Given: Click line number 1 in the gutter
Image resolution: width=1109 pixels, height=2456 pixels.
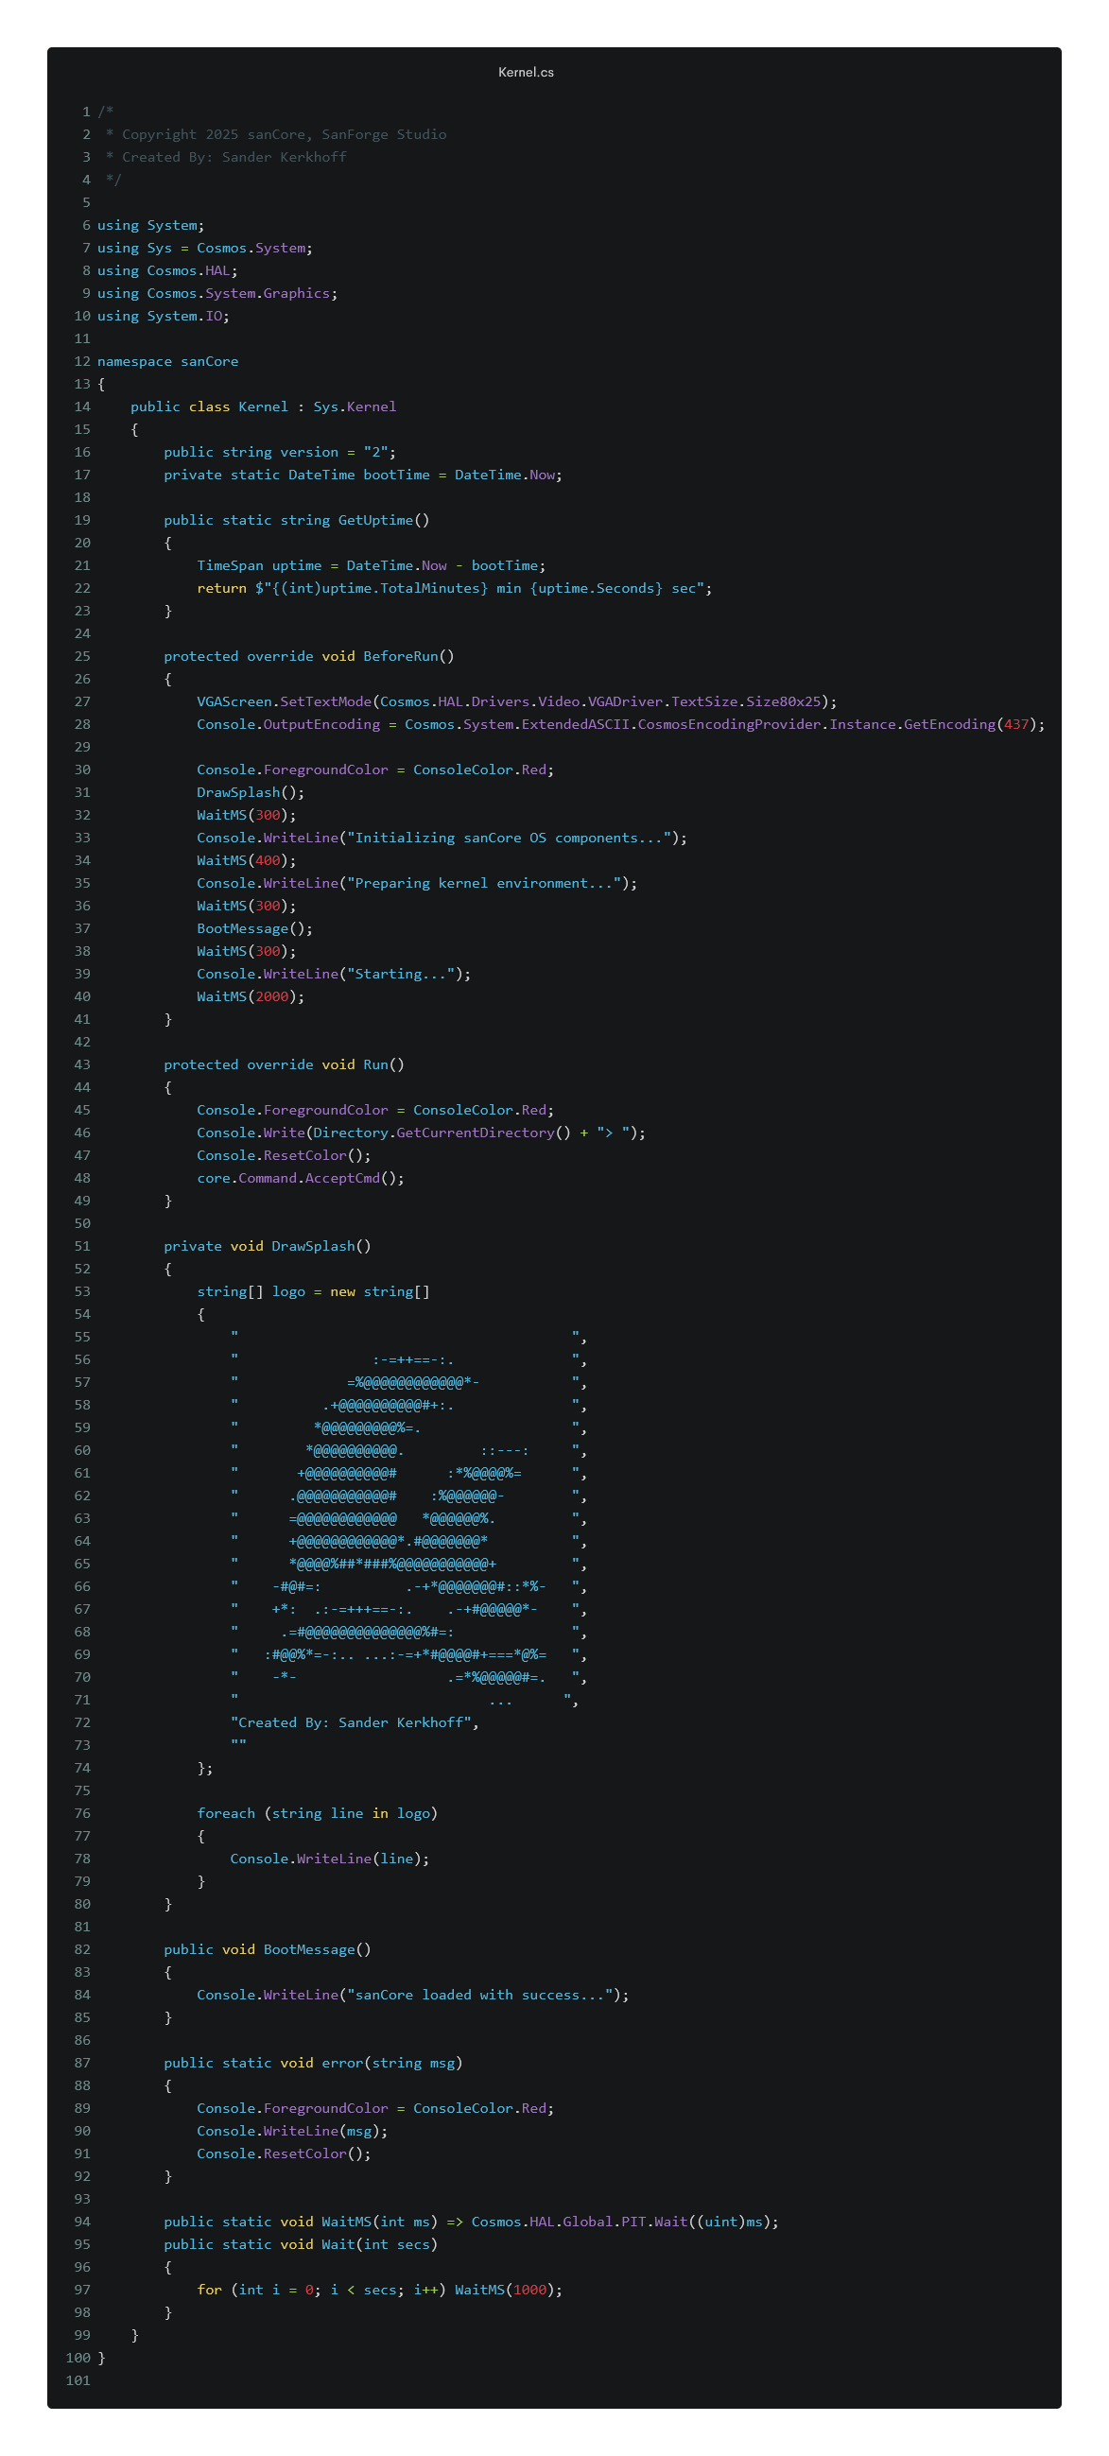Looking at the screenshot, I should (x=86, y=112).
